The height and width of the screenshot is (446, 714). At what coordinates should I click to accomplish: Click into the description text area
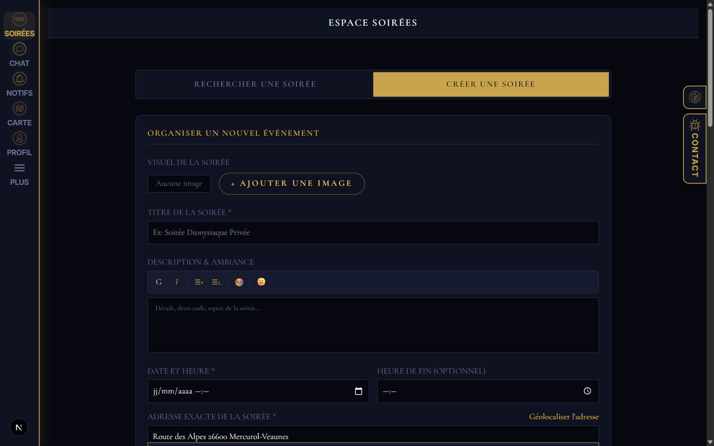pos(373,325)
